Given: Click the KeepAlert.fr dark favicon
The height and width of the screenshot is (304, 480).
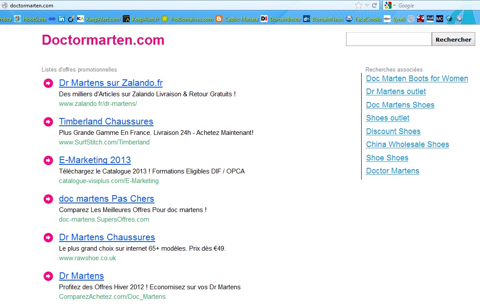Looking at the screenshot, I should 126,19.
